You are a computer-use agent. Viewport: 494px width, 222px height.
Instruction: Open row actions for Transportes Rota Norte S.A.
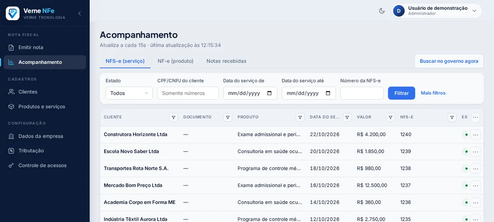[x=475, y=169]
